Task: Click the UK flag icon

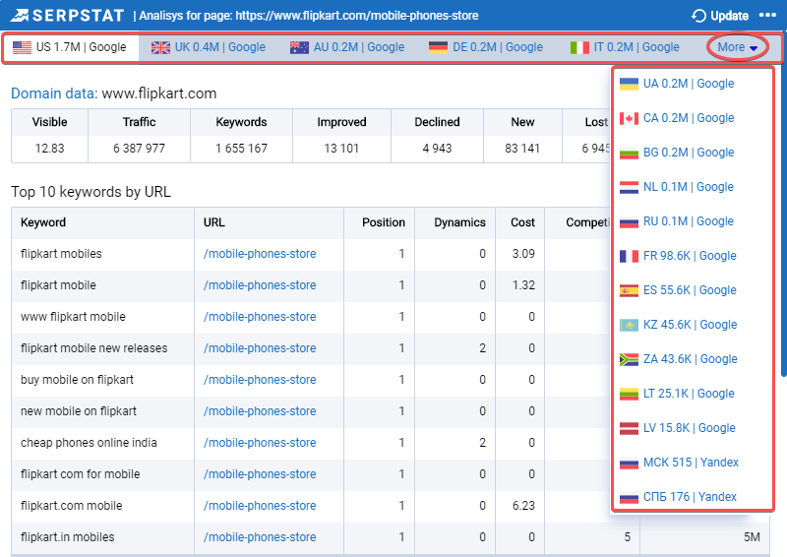Action: 160,47
